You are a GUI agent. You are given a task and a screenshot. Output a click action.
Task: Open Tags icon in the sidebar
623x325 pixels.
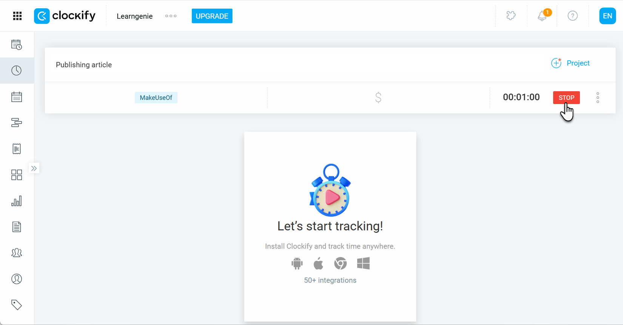pos(17,305)
